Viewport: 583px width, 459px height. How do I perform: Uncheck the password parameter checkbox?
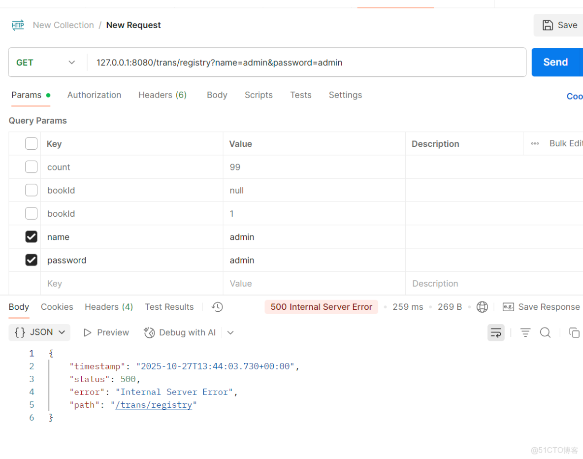click(x=31, y=260)
